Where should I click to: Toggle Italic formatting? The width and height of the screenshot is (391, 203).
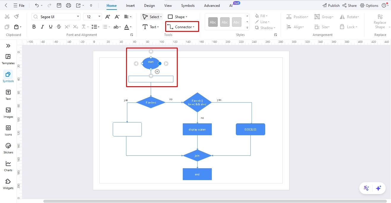coord(42,27)
